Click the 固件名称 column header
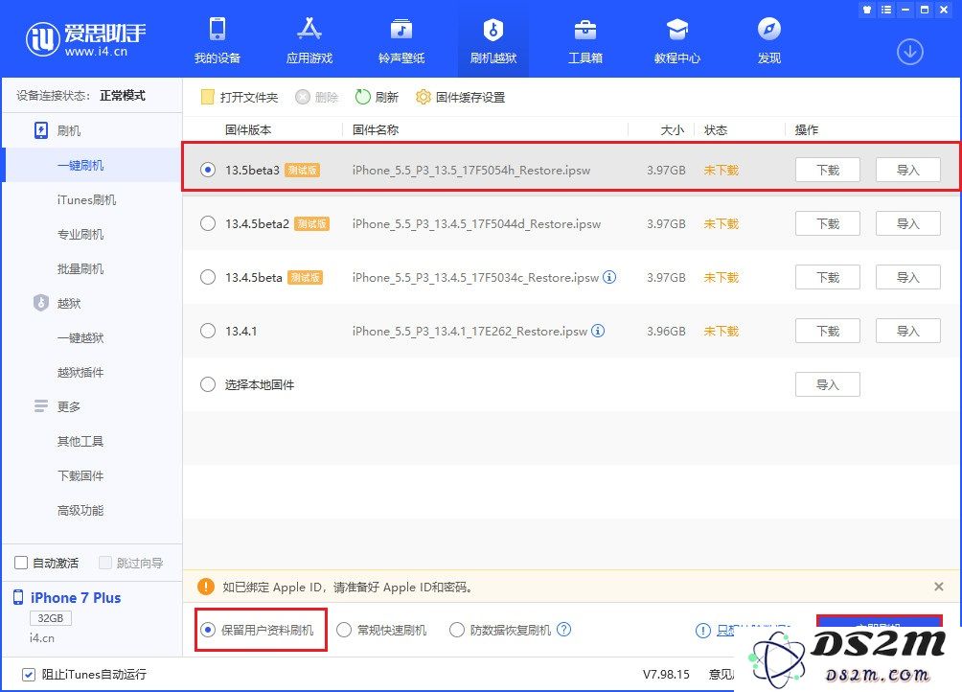The width and height of the screenshot is (962, 692). 376,130
